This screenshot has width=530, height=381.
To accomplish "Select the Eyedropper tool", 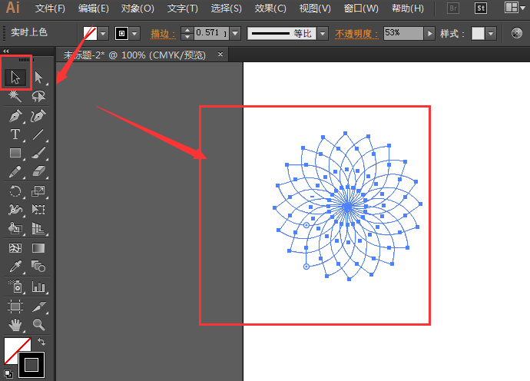I will pyautogui.click(x=15, y=267).
